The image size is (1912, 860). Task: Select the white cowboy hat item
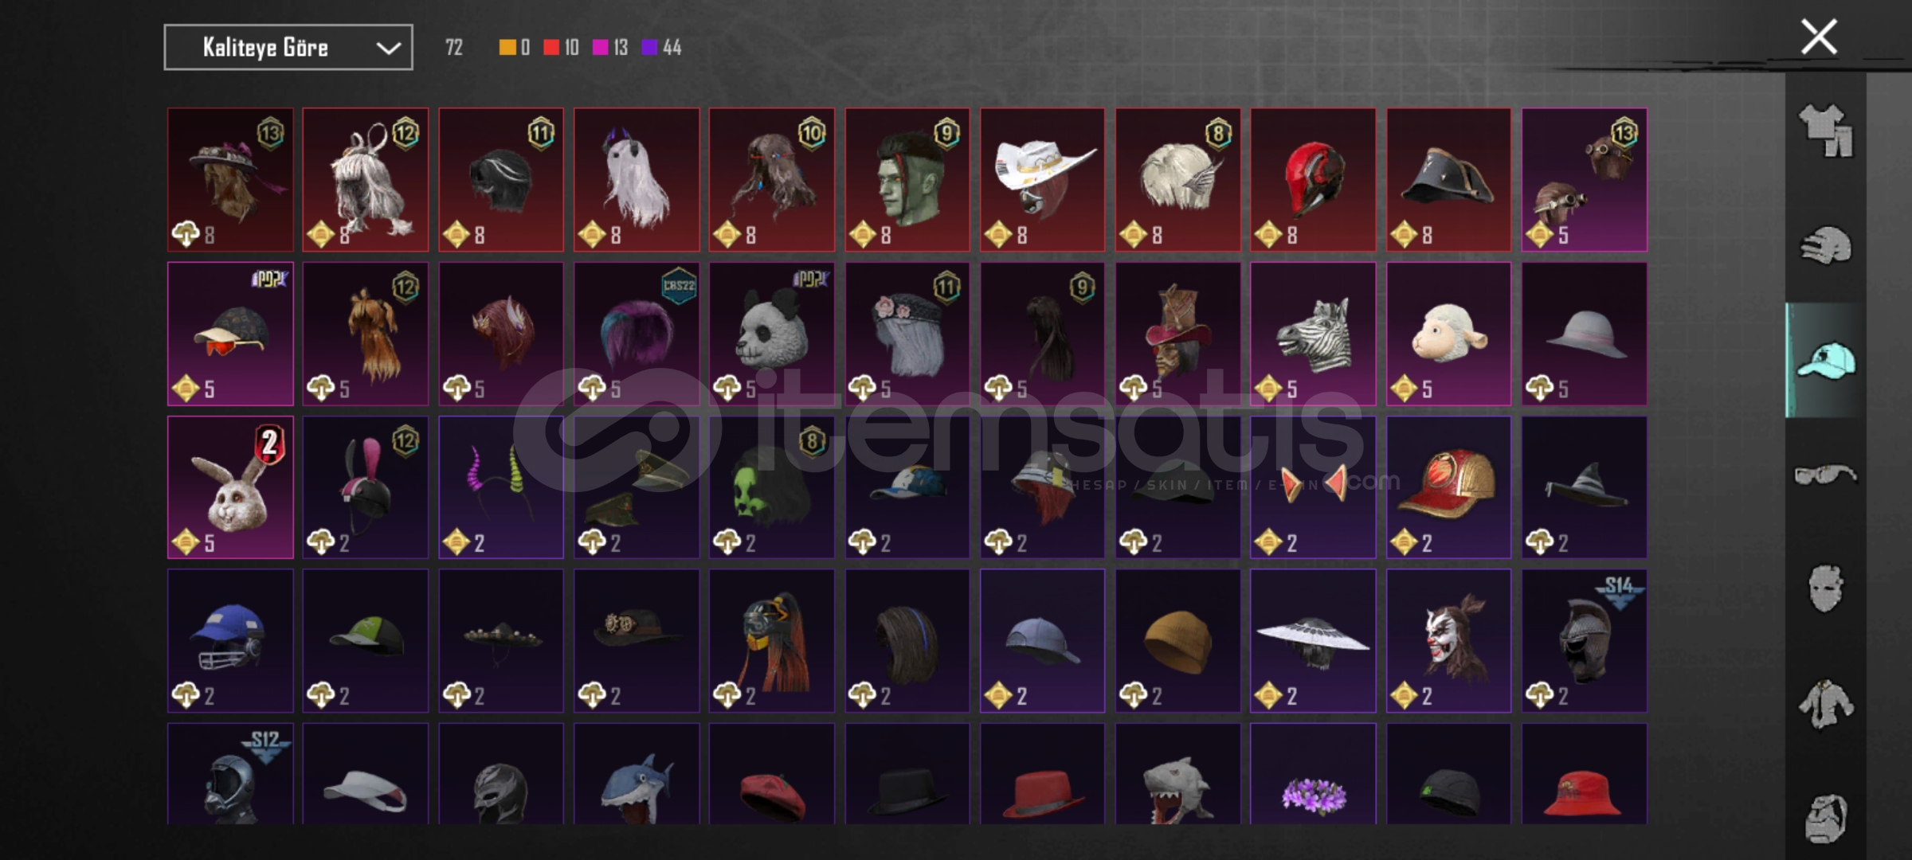(1042, 180)
